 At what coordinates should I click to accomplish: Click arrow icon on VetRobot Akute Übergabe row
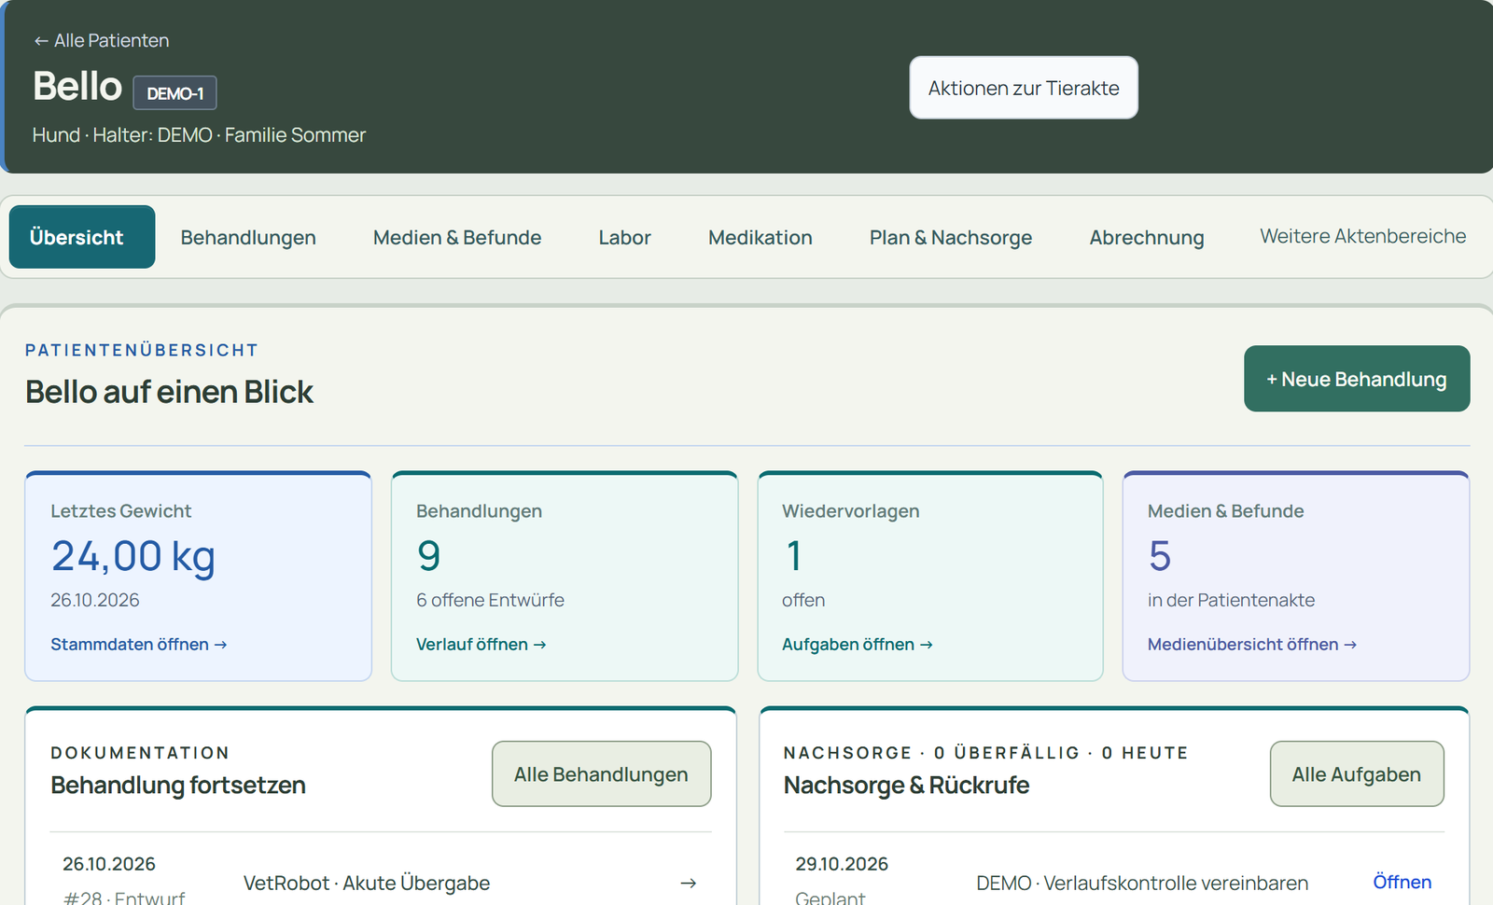689,883
